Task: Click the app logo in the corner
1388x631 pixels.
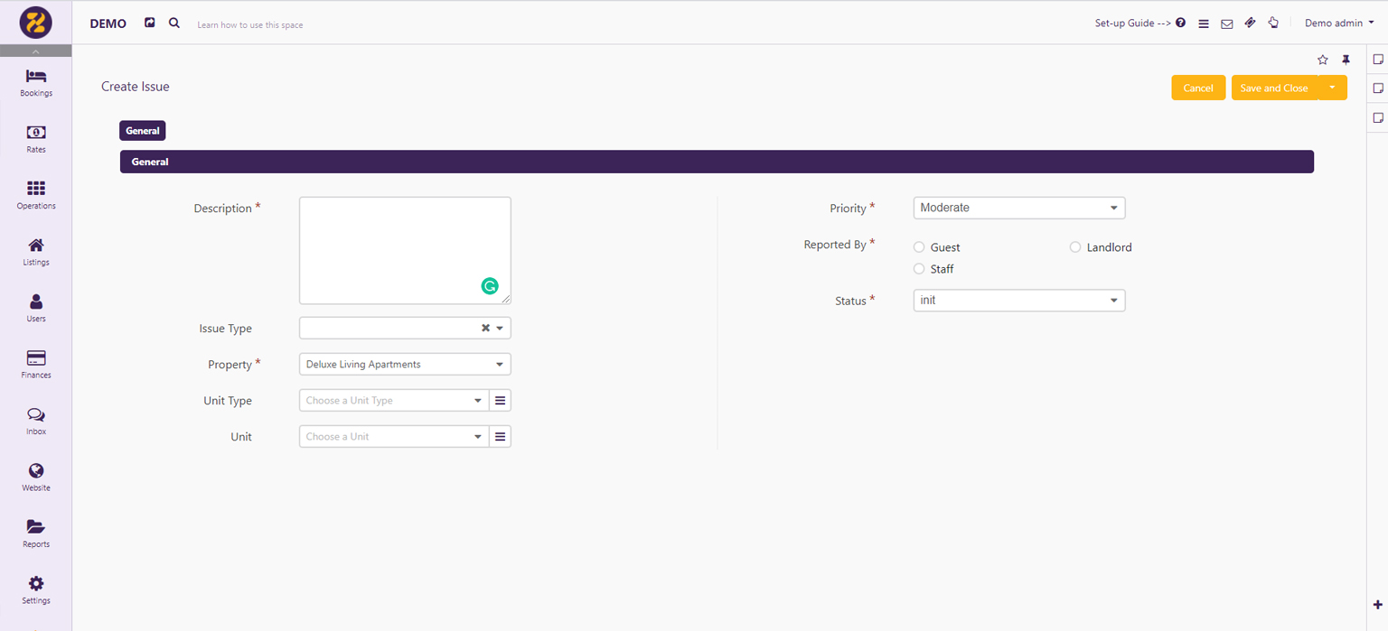Action: click(35, 22)
